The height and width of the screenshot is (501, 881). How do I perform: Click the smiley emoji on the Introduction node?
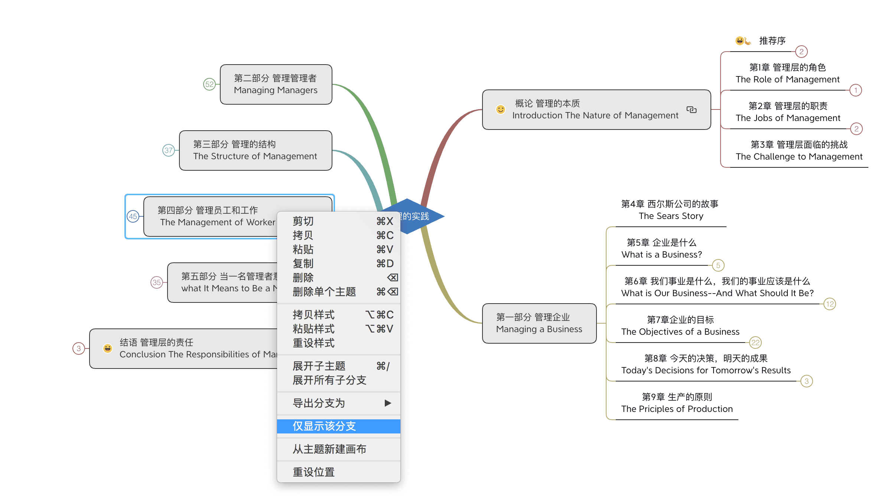(501, 110)
